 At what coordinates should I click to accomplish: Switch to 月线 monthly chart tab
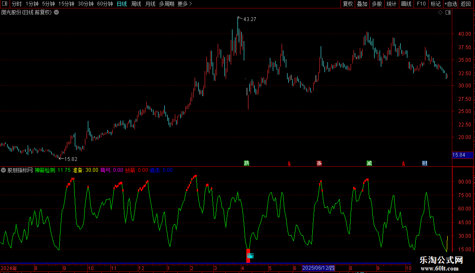click(150, 4)
